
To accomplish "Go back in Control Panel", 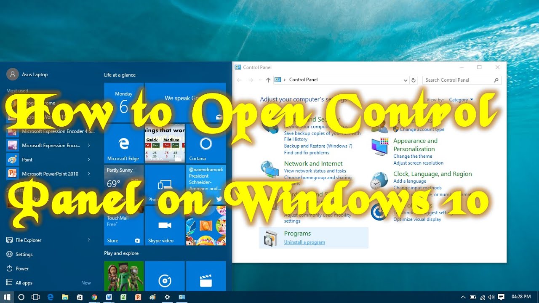I will (x=239, y=80).
